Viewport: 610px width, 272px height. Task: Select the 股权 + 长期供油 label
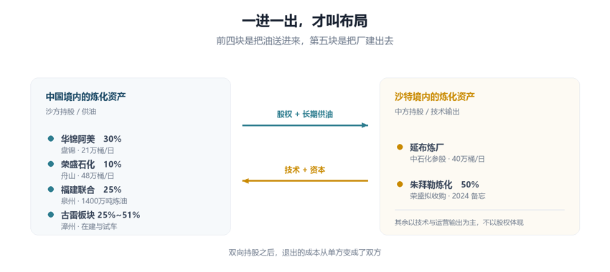(x=304, y=115)
